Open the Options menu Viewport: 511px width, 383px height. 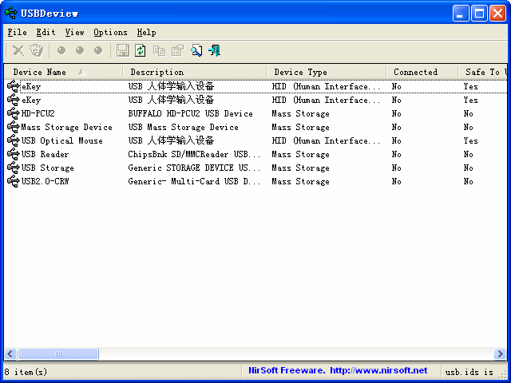[110, 33]
